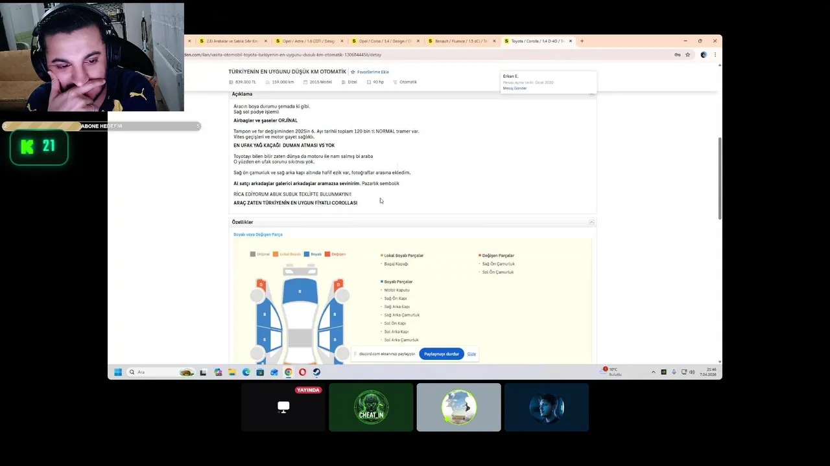Click the page vertical scrollbar
Viewport: 830px width, 466px height.
coord(719,178)
